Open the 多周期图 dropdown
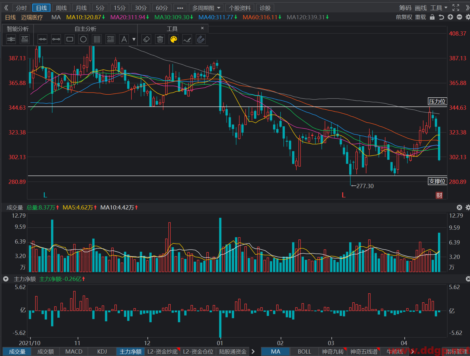 tap(206, 8)
